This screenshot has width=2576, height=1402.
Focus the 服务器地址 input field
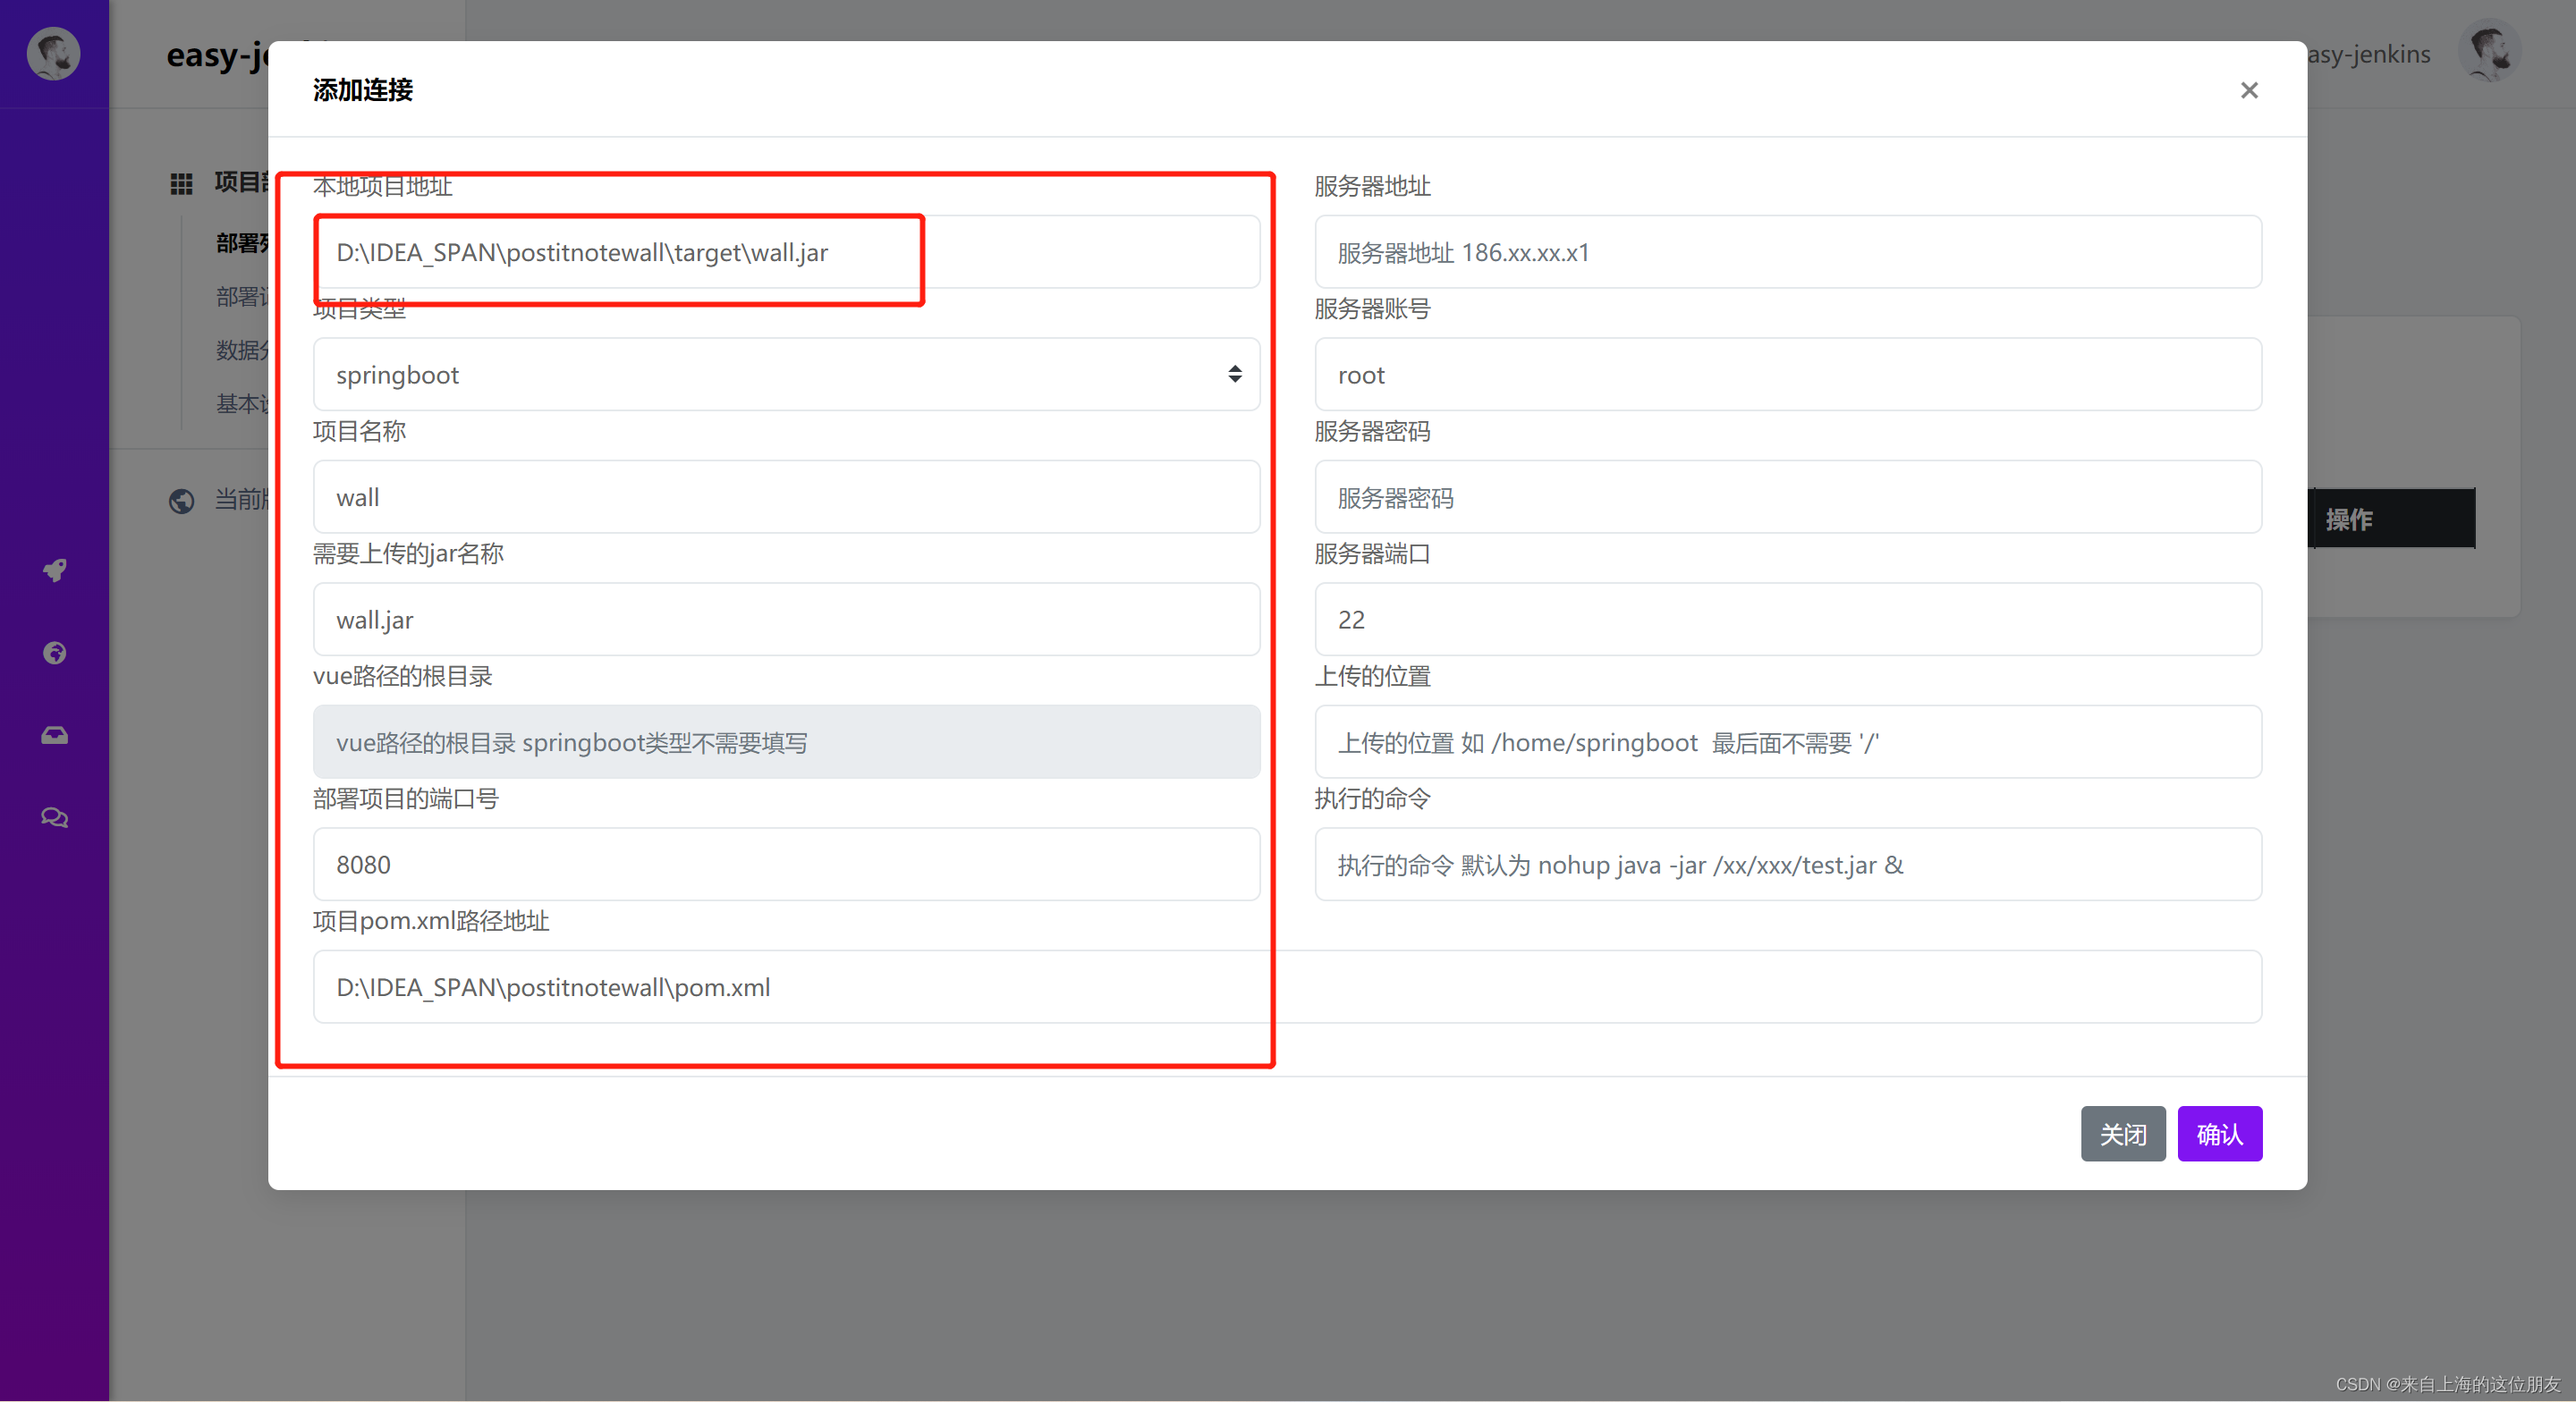click(x=1788, y=252)
